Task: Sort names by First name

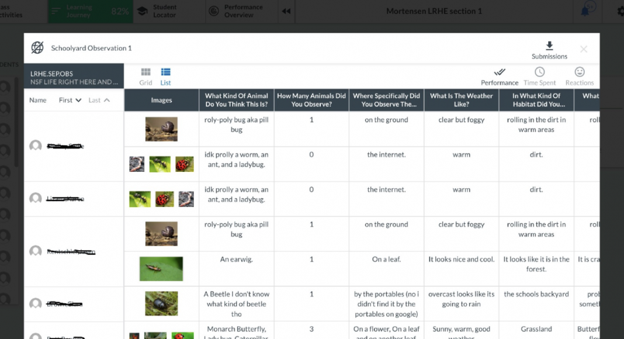Action: (70, 100)
